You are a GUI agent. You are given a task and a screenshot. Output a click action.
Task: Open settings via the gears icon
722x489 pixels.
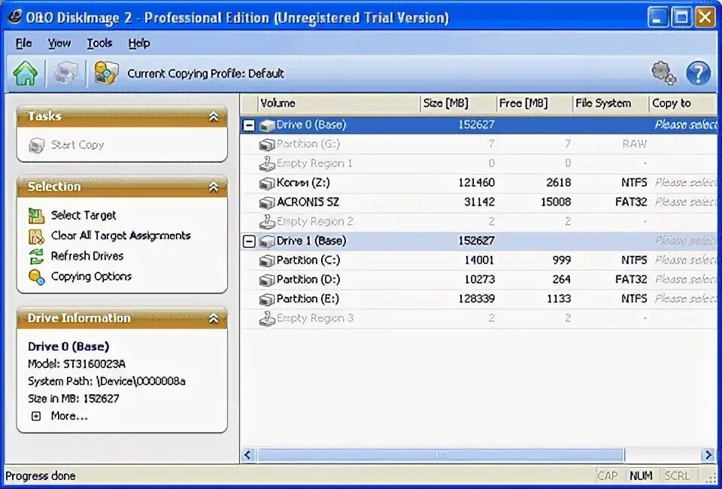tap(663, 73)
